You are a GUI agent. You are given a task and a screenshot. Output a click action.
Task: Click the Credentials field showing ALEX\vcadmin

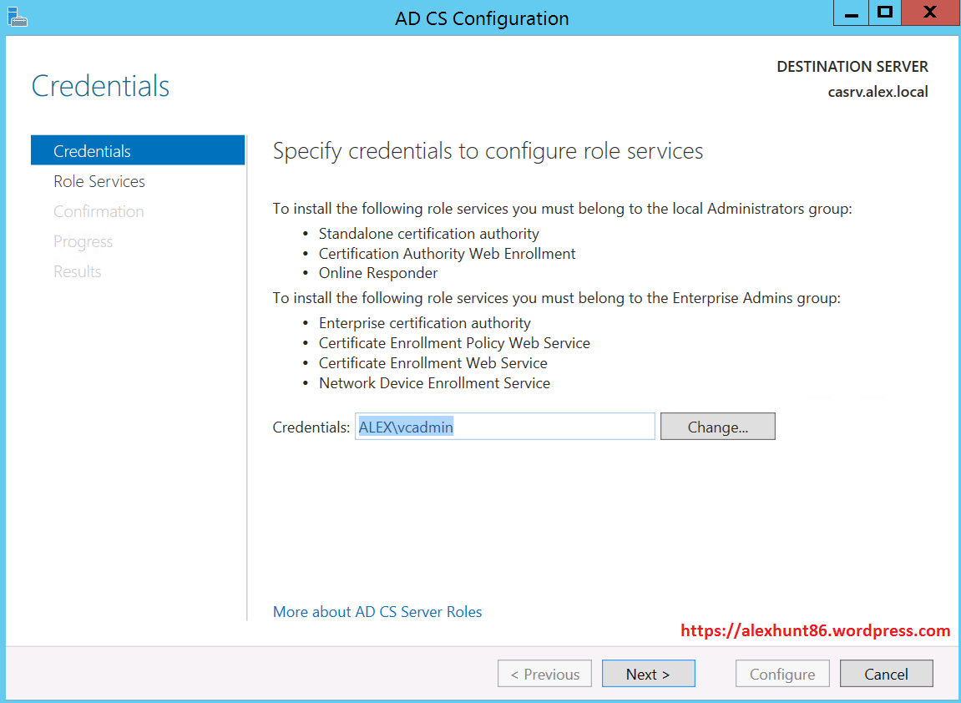[x=504, y=427]
